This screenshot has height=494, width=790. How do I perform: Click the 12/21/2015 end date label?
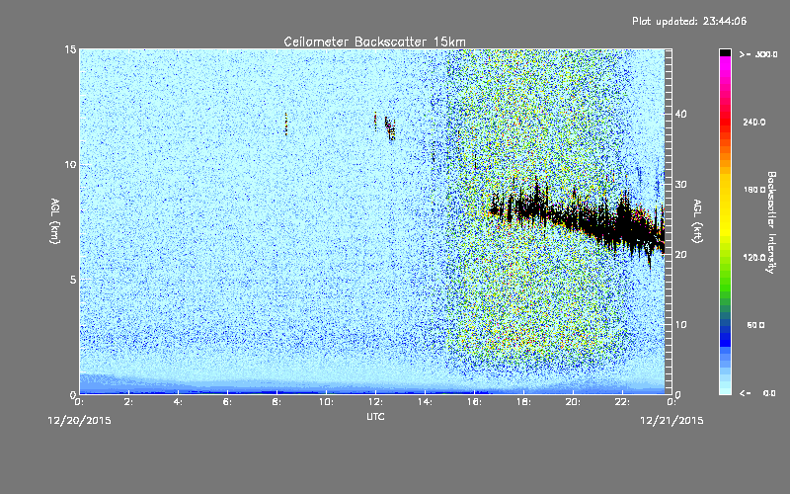pyautogui.click(x=671, y=421)
